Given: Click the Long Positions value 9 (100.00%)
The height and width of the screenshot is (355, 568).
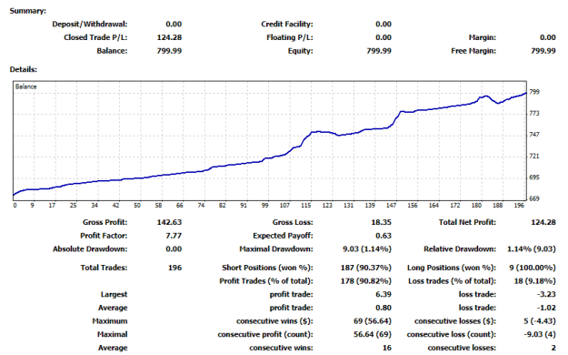Looking at the screenshot, I should coord(533,268).
